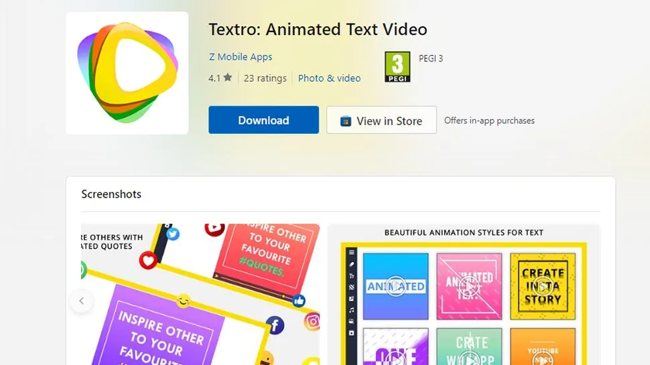
Task: Click the hamburger menu icon in app preview
Action: click(x=352, y=252)
